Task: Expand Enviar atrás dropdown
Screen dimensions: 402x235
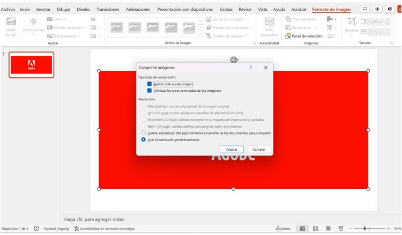Action: click(x=316, y=27)
